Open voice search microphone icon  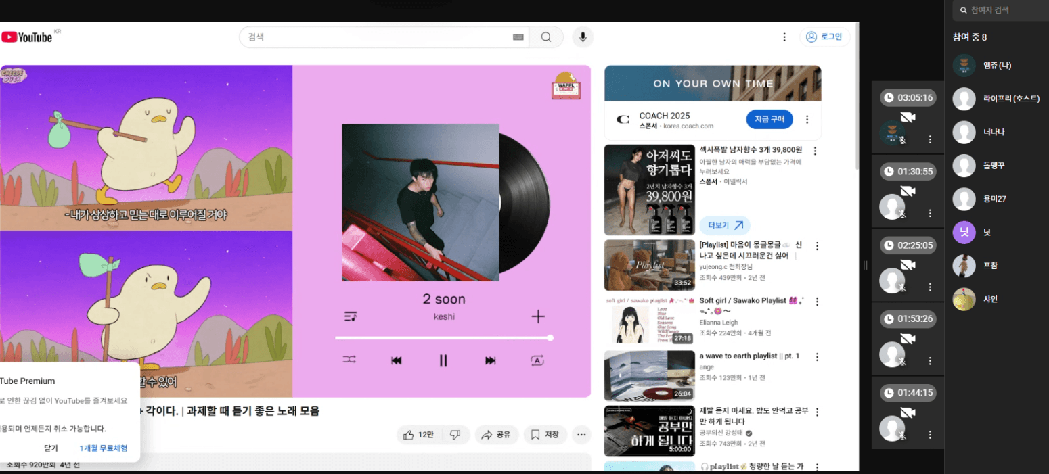[x=583, y=37]
